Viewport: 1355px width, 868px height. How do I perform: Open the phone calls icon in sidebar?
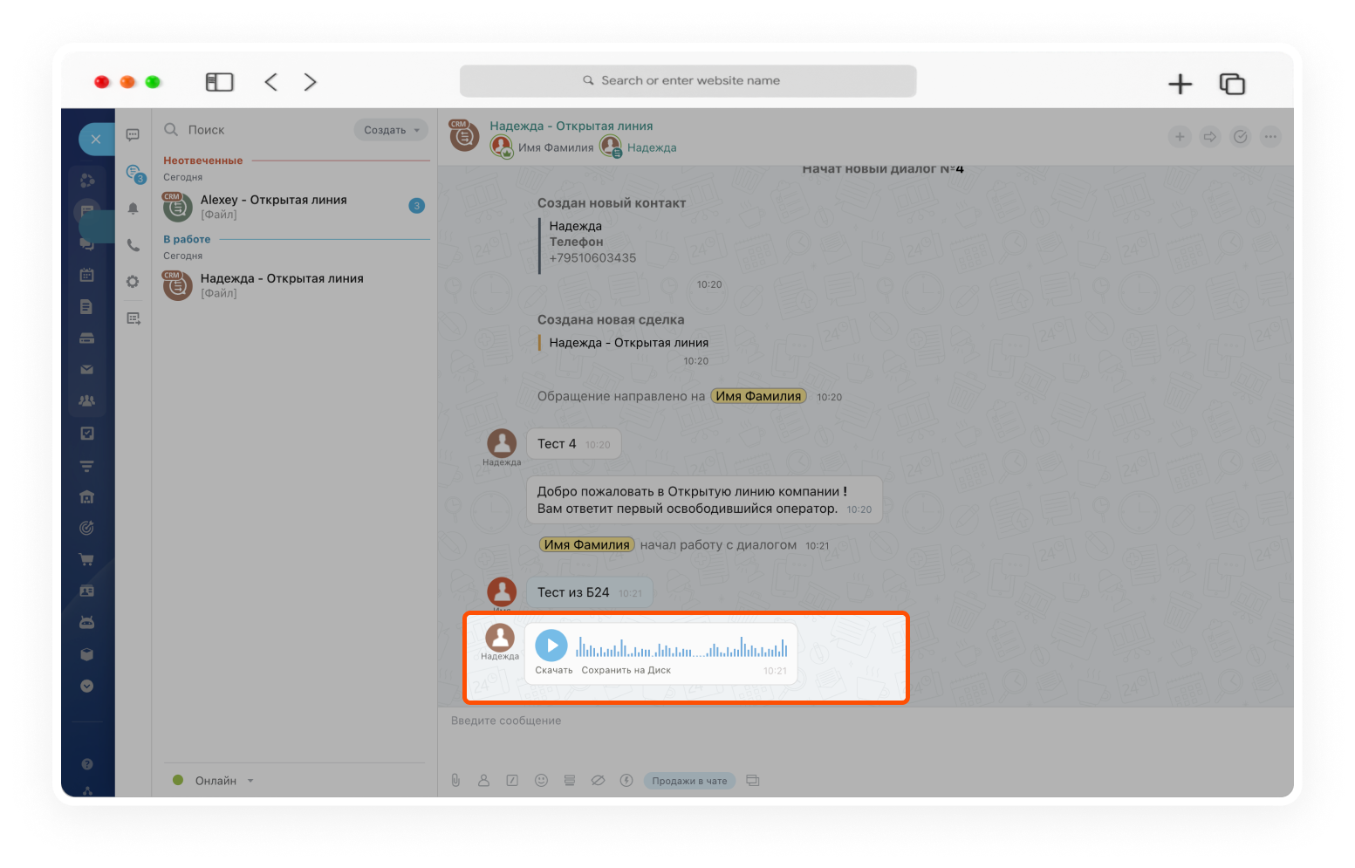133,246
